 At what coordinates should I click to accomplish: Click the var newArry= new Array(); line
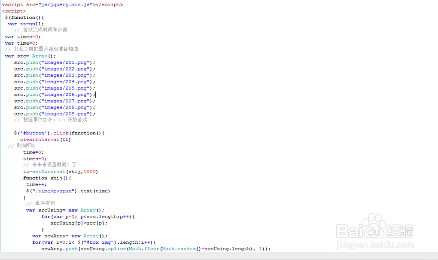click(x=70, y=236)
